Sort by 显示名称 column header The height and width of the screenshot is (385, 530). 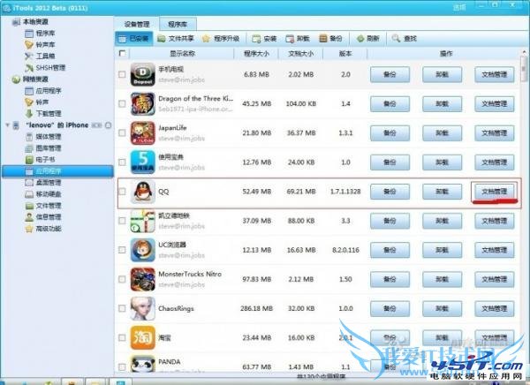(182, 53)
